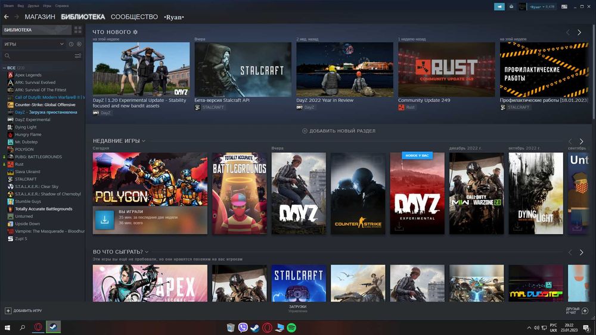Open Call of Duty Warzone 2.0 cover

pos(476,193)
